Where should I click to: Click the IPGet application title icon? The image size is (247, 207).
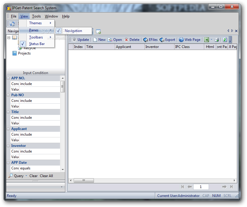point(8,8)
